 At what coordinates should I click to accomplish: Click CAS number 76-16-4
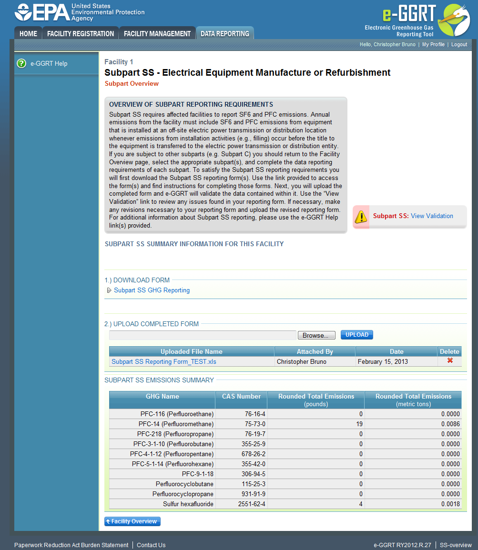coord(255,414)
